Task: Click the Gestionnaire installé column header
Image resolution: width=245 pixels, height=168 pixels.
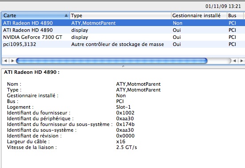Action: [x=199, y=15]
